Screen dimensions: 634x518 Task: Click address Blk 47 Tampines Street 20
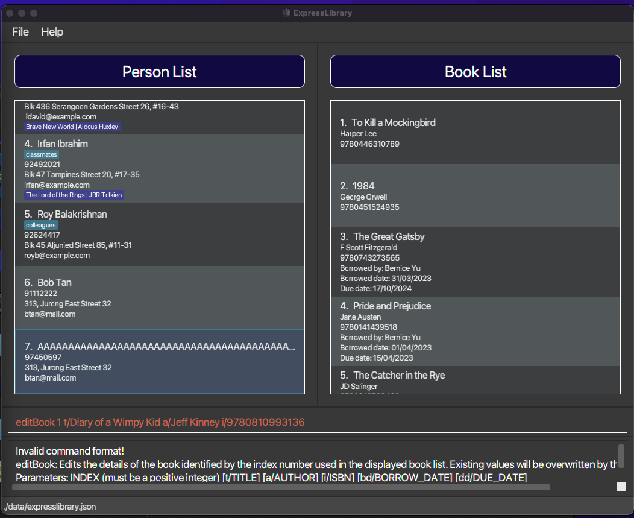pyautogui.click(x=82, y=174)
